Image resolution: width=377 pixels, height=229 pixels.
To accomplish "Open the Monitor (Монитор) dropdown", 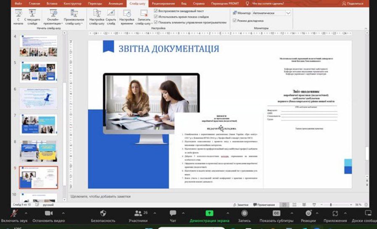I will tap(288, 13).
